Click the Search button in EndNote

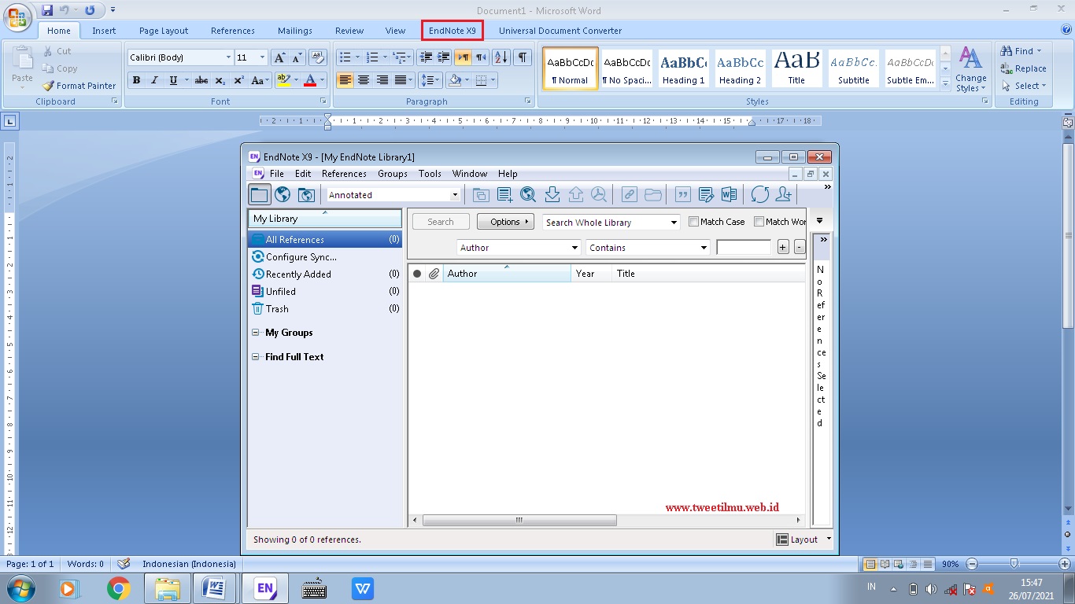point(441,222)
